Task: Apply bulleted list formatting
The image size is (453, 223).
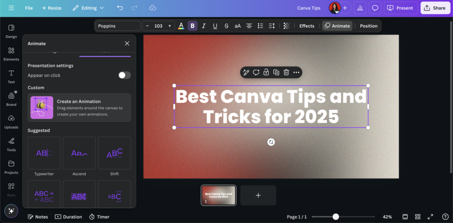Action: (260, 26)
